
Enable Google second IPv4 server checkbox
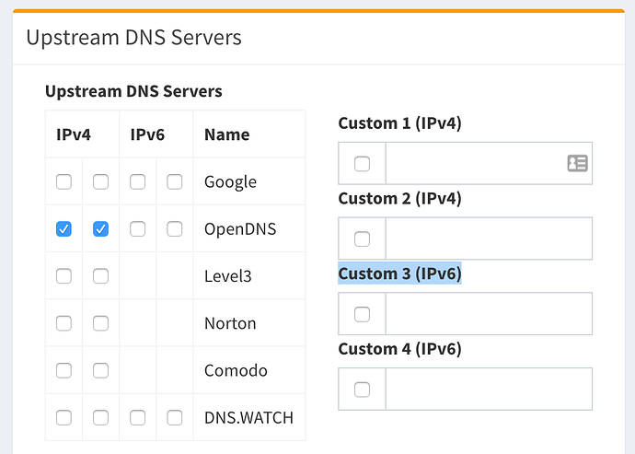click(101, 182)
